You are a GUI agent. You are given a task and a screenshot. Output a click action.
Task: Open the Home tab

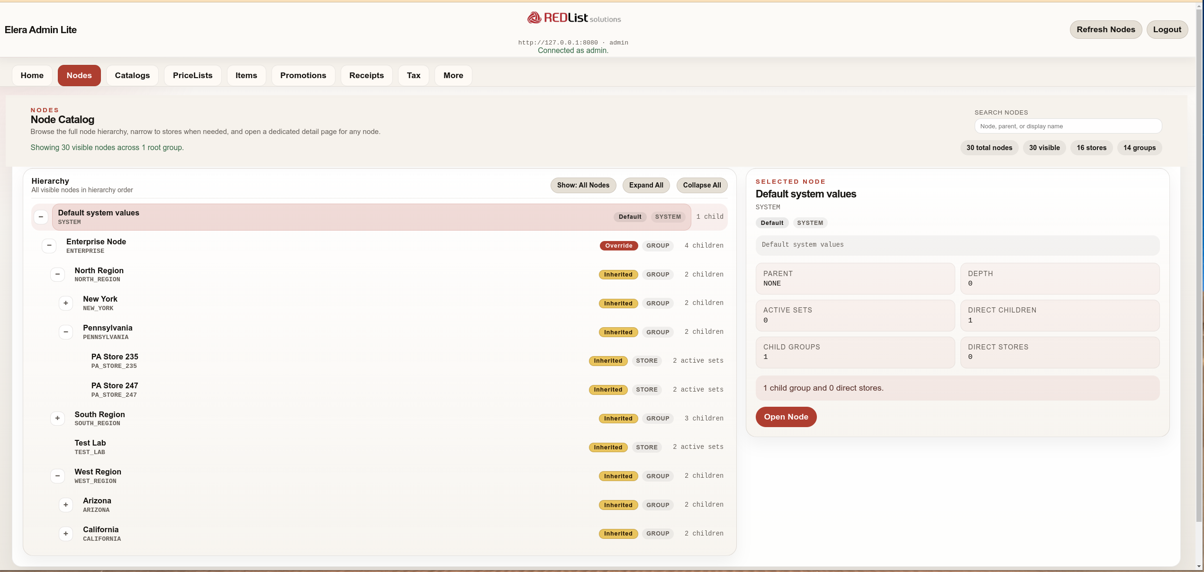pyautogui.click(x=32, y=75)
